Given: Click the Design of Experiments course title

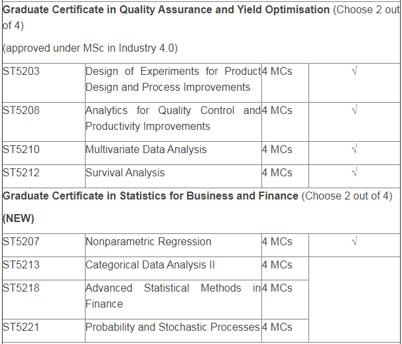Looking at the screenshot, I should click(172, 80).
